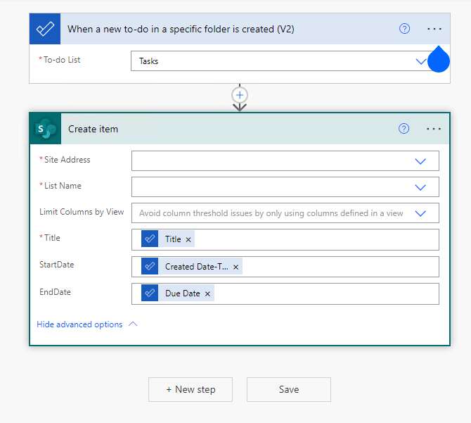
Task: Remove the Title dynamic token
Action: click(x=188, y=239)
